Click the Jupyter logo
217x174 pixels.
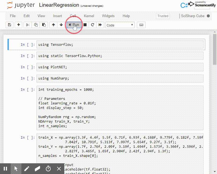coord(21,5)
